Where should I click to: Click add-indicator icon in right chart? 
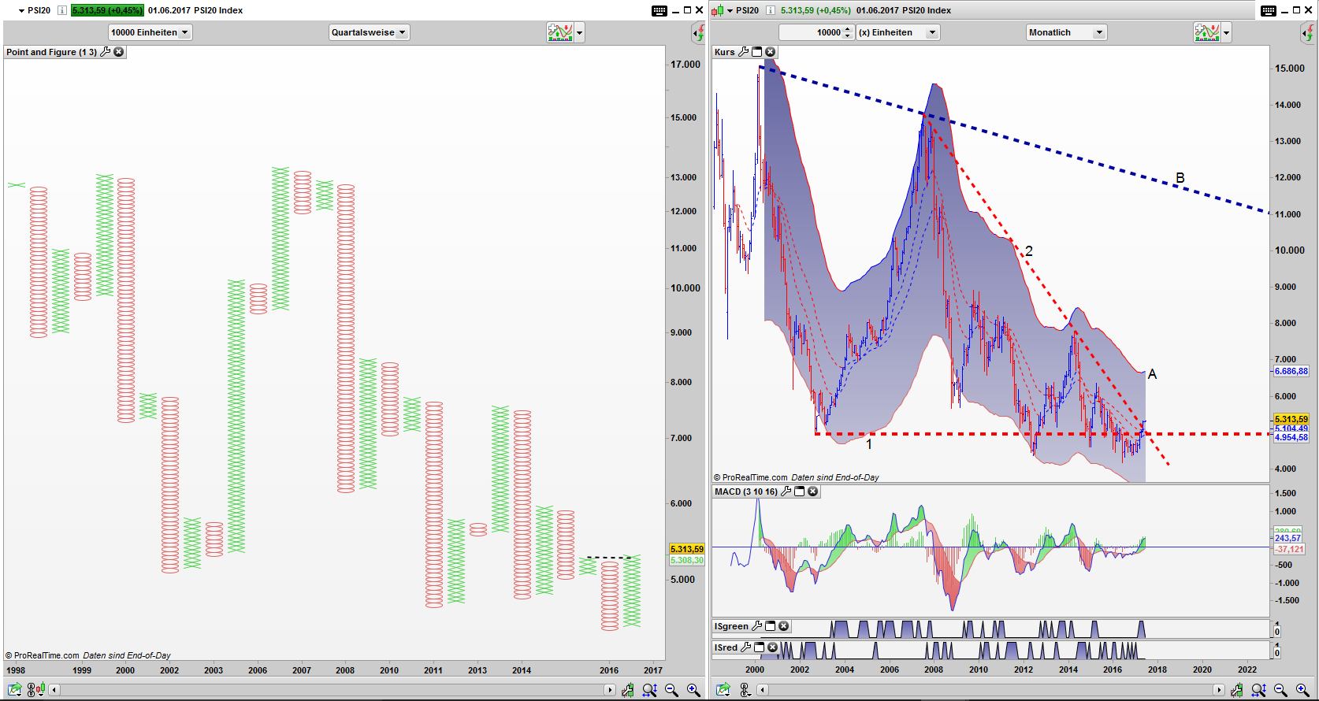(1207, 32)
